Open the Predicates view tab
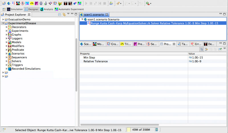The height and width of the screenshot is (133, 228). pyautogui.click(x=139, y=44)
